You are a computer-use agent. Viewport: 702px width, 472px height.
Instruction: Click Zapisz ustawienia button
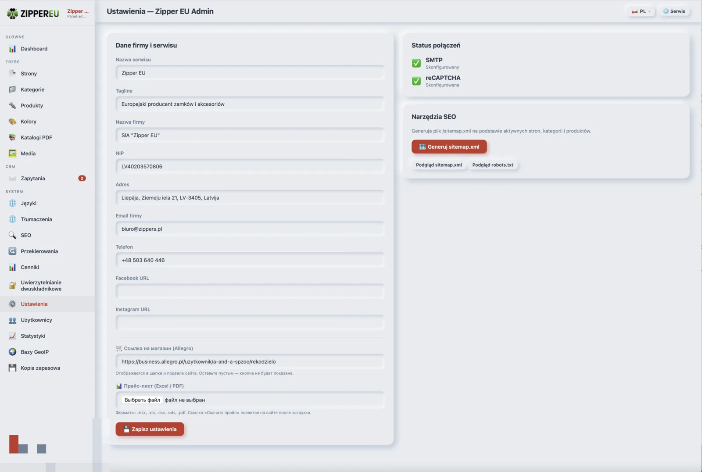tap(150, 429)
